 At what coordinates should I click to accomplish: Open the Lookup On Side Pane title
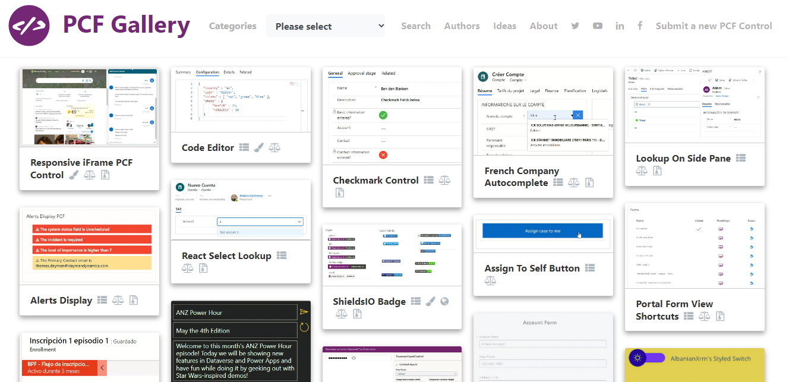[x=683, y=158]
